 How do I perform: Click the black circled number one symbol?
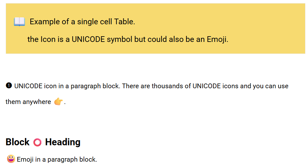[x=9, y=86]
